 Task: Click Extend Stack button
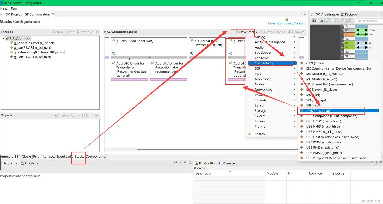click(273, 32)
